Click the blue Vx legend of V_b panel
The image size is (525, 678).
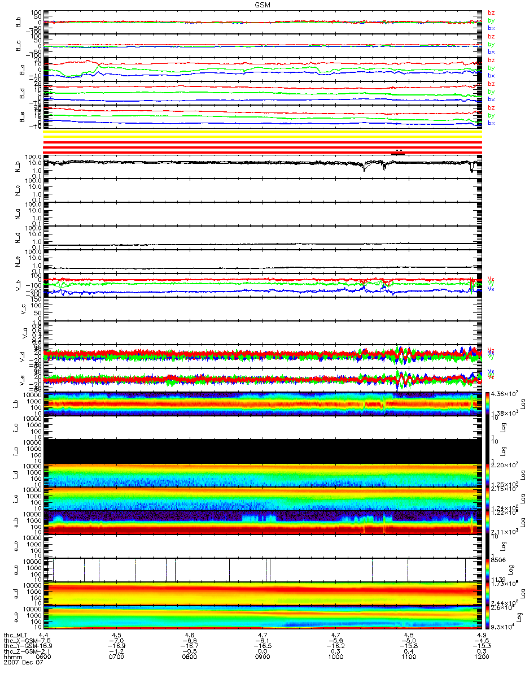pyautogui.click(x=491, y=289)
